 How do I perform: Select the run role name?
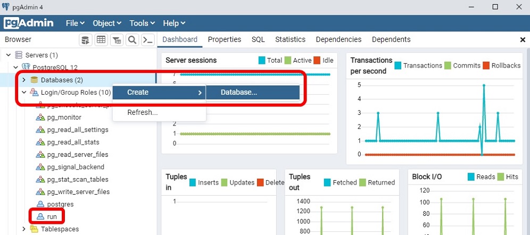[x=52, y=217]
